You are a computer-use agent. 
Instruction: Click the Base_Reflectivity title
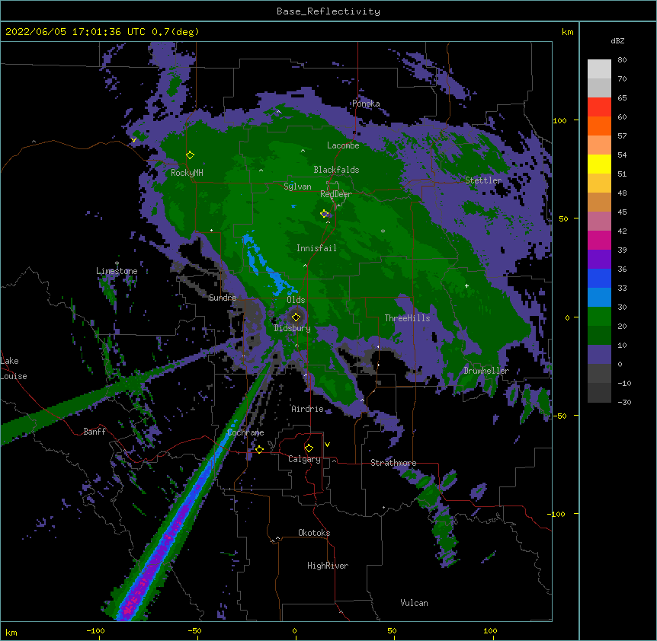(328, 11)
